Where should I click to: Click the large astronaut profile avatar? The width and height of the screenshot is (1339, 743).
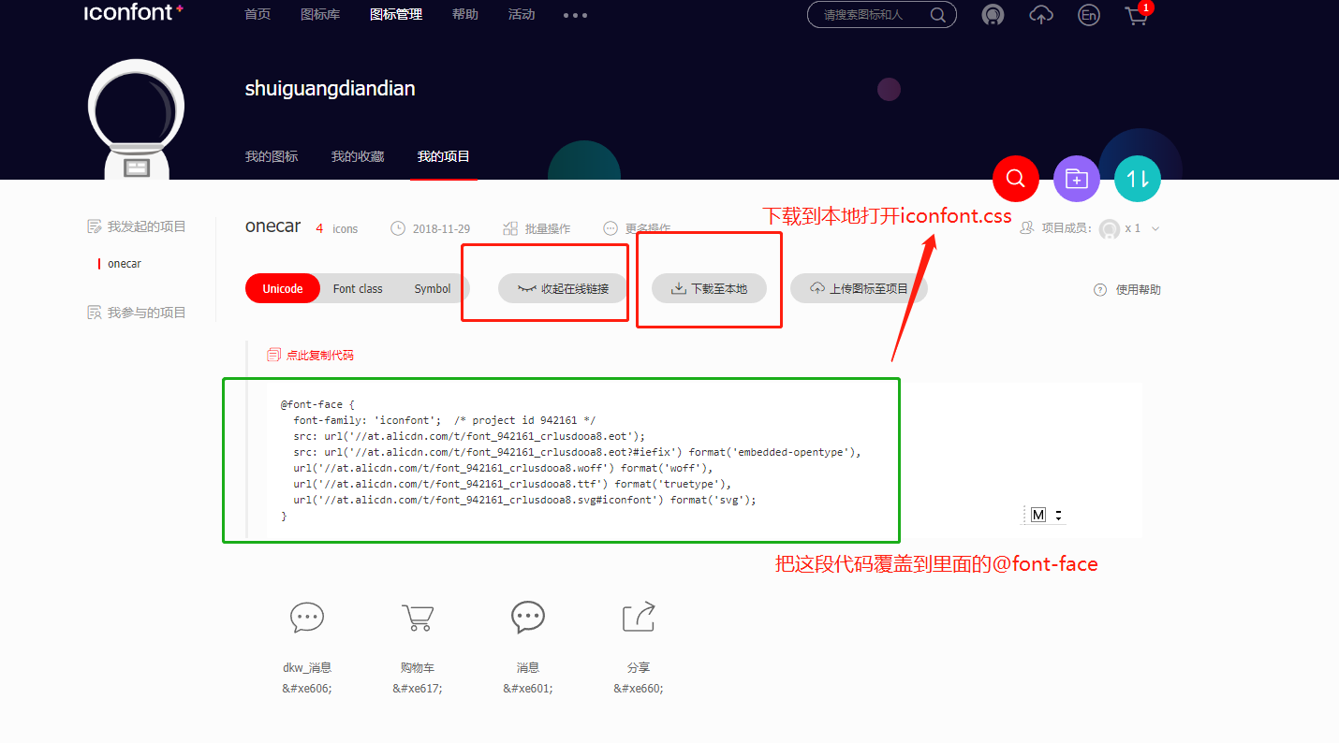coord(136,120)
